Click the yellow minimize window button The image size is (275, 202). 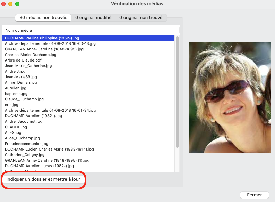(x=10, y=4)
